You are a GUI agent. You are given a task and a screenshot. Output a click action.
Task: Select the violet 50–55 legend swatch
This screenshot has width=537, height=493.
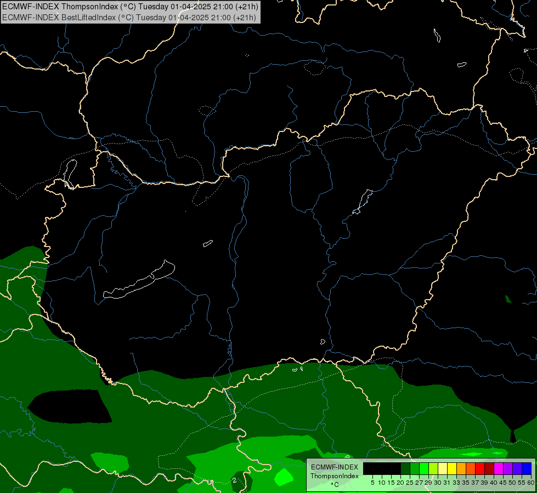[x=517, y=468]
